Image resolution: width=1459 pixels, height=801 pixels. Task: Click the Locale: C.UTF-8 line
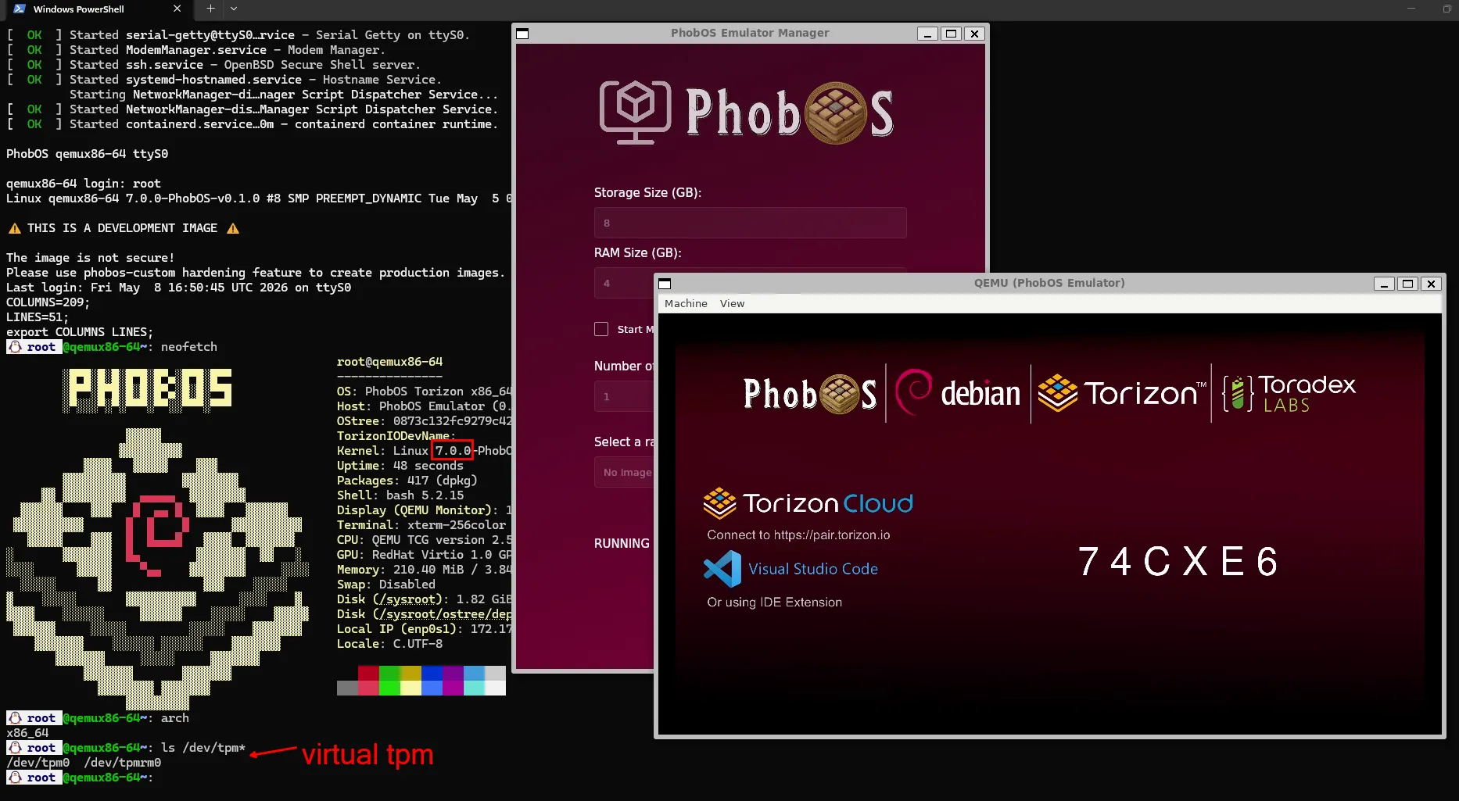tap(389, 644)
